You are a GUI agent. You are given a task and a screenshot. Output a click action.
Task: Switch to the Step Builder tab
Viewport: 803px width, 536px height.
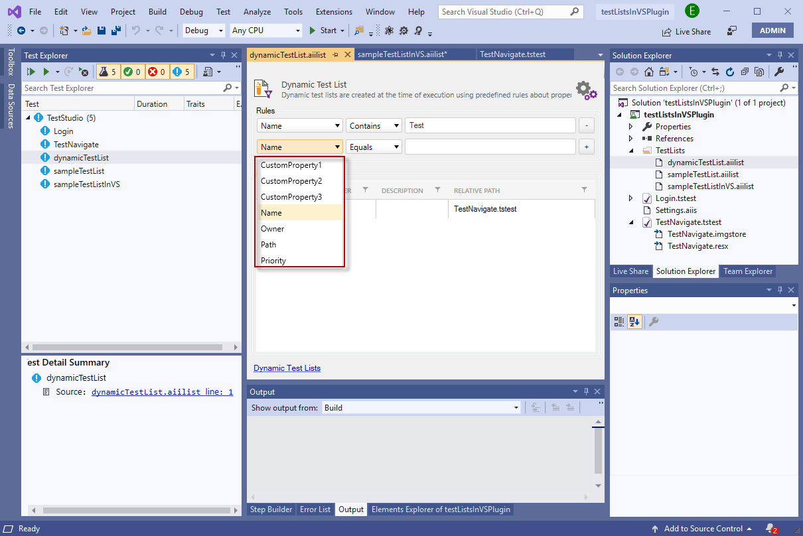(271, 509)
